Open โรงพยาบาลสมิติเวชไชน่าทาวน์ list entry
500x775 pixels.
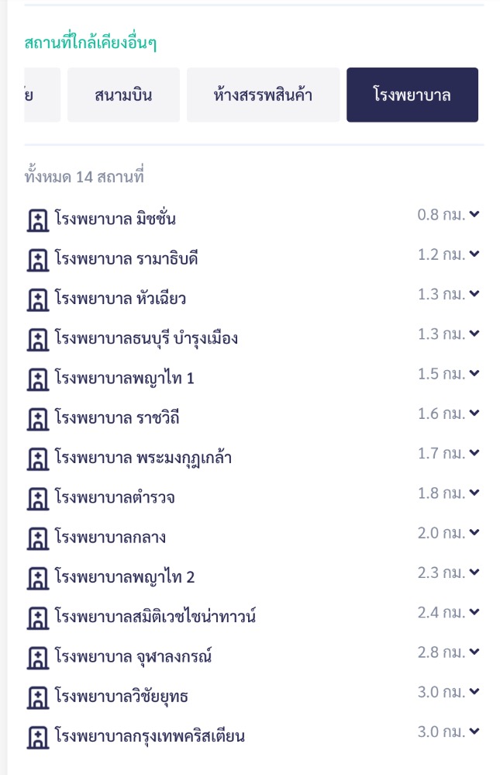[x=155, y=618]
